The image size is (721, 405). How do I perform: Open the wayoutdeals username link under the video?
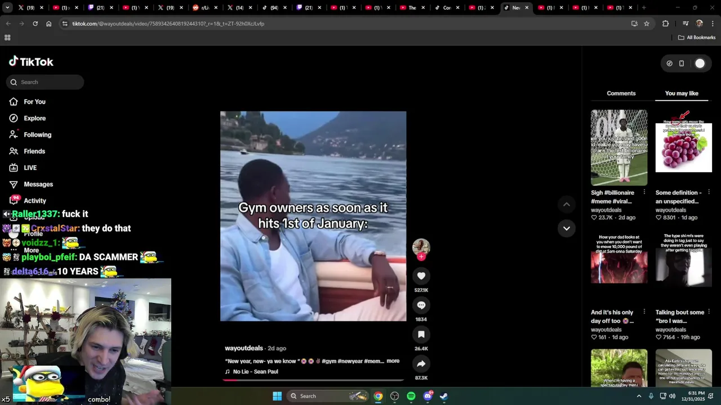tap(244, 348)
